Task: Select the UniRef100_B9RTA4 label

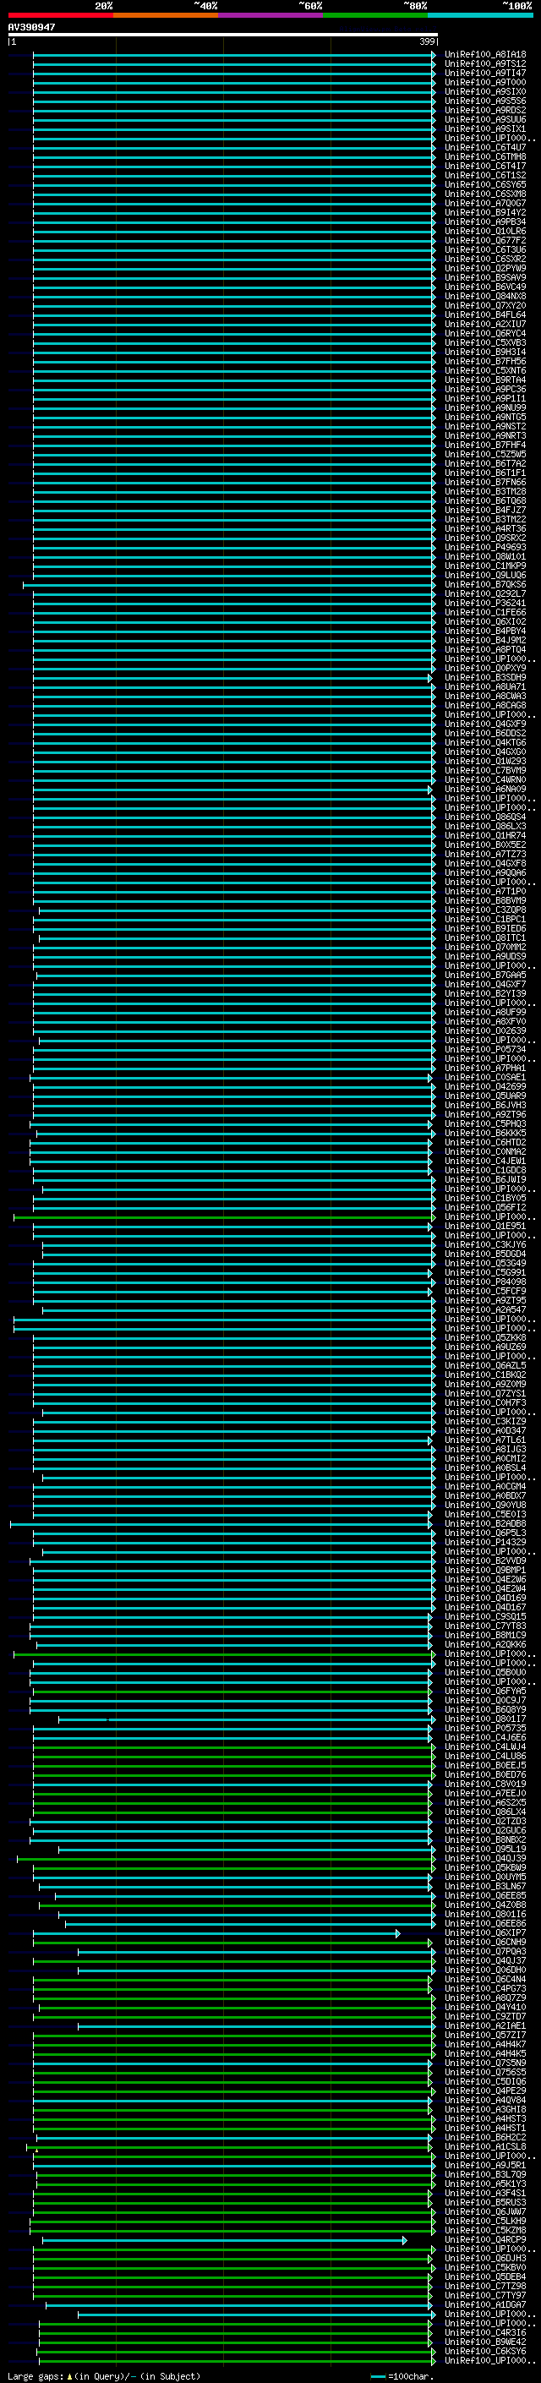Action: pyautogui.click(x=485, y=380)
